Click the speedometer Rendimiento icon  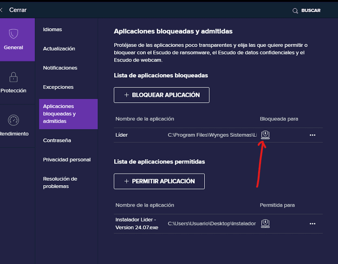click(13, 120)
